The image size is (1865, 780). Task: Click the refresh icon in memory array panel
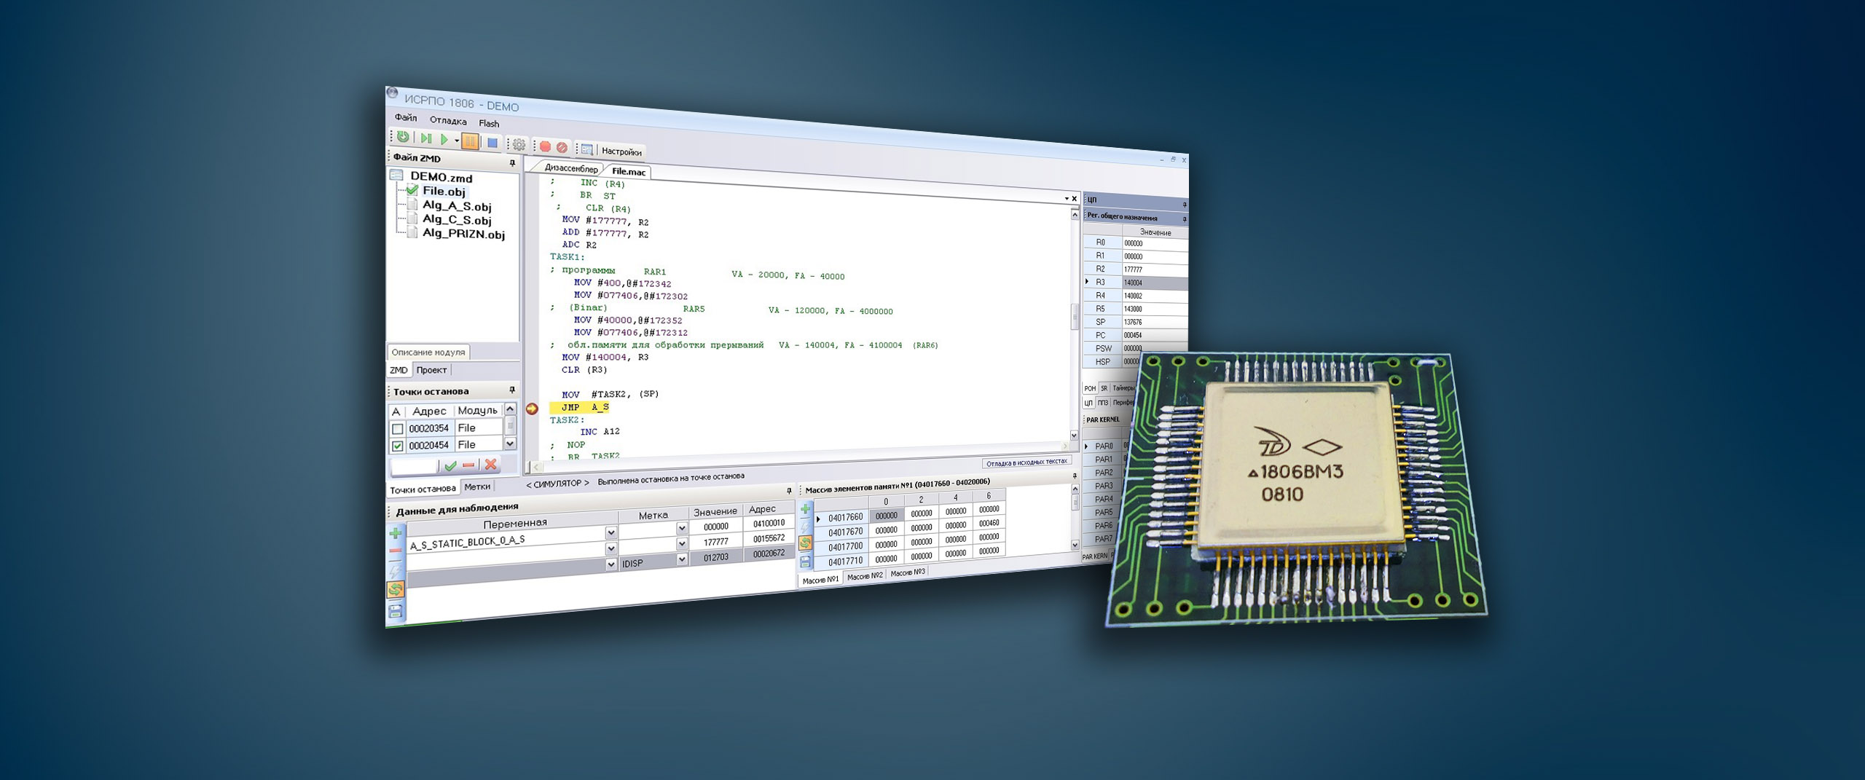[x=805, y=543]
